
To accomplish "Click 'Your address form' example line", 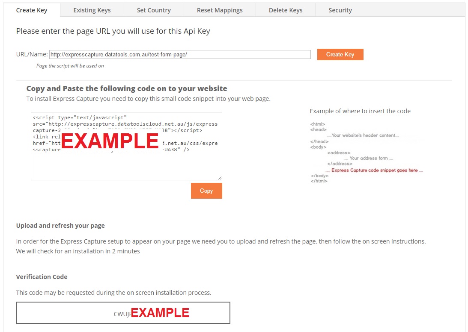I will [x=369, y=159].
